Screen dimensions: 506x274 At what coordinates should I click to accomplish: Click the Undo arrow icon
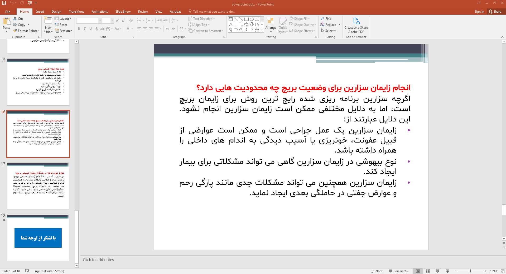[x=11, y=3]
